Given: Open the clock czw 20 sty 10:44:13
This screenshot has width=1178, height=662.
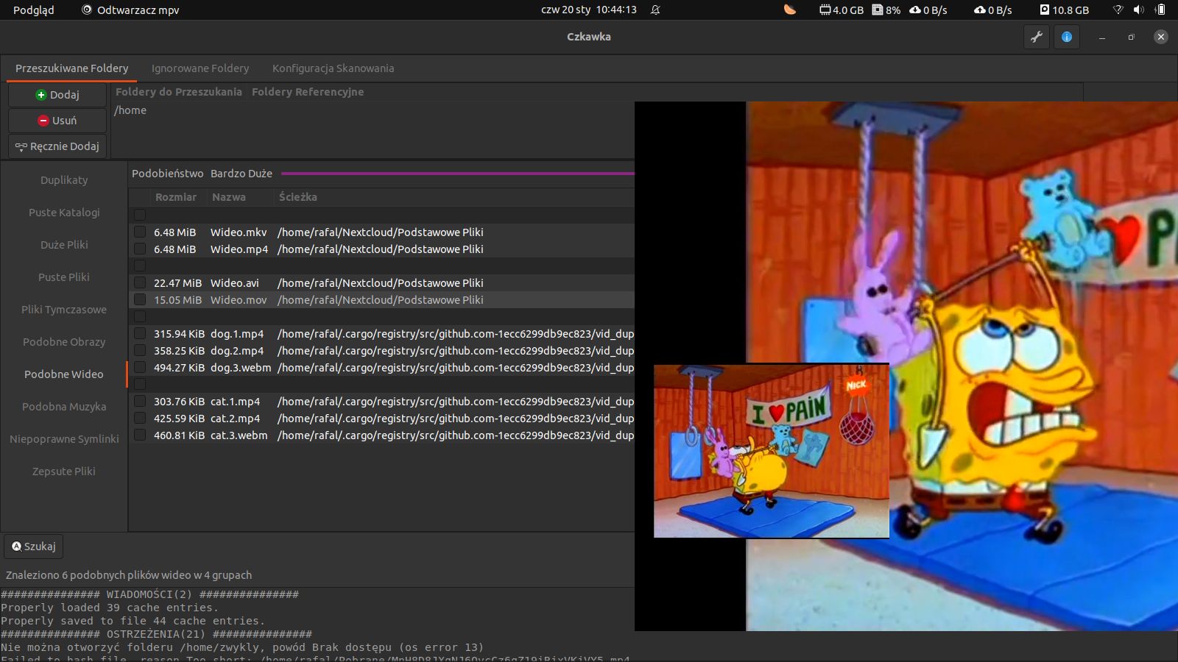Looking at the screenshot, I should tap(589, 10).
